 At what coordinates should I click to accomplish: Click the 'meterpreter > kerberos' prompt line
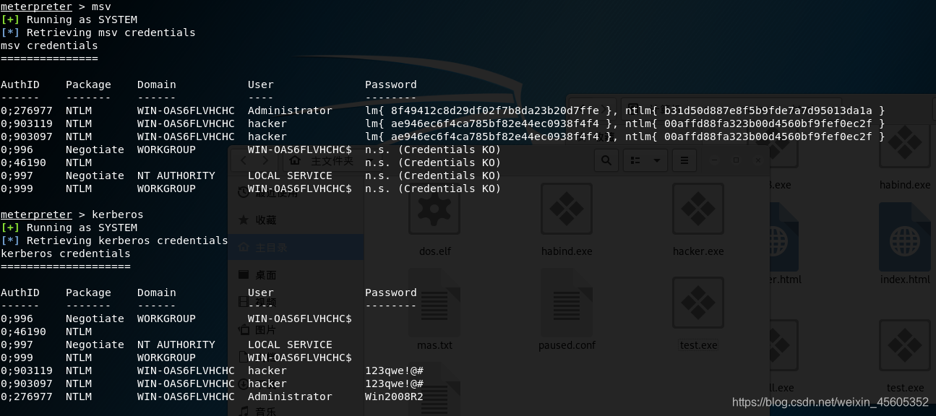coord(72,214)
